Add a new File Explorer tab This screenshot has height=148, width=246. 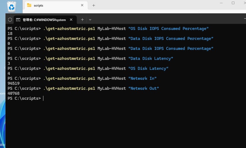(x=94, y=6)
